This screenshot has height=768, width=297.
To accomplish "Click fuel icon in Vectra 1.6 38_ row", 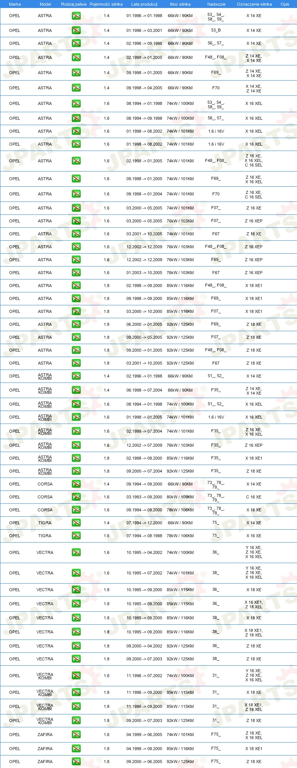I will click(x=76, y=573).
